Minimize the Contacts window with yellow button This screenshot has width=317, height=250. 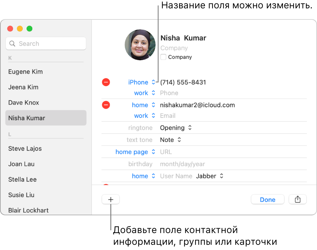point(20,29)
